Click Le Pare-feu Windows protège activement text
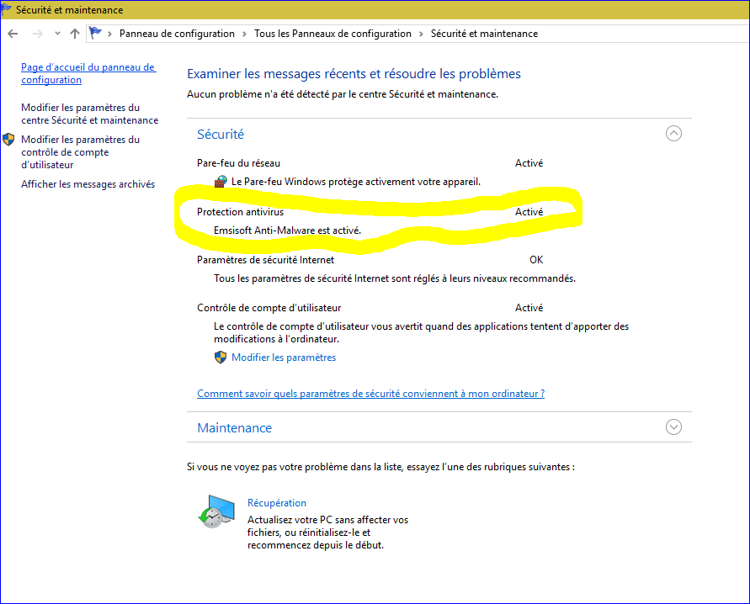The image size is (750, 604). tap(356, 182)
